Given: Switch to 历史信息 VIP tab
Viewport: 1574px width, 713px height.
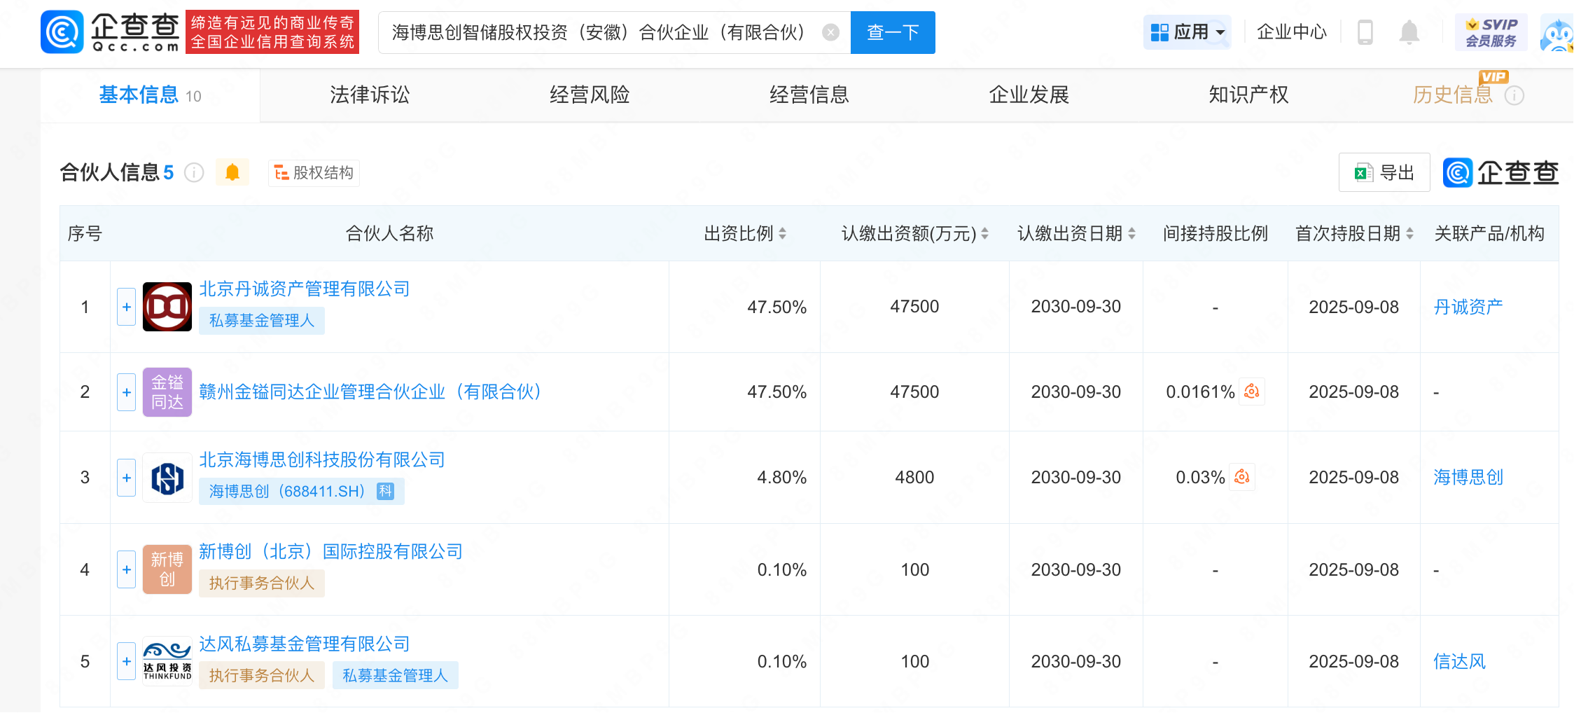Looking at the screenshot, I should (1453, 95).
